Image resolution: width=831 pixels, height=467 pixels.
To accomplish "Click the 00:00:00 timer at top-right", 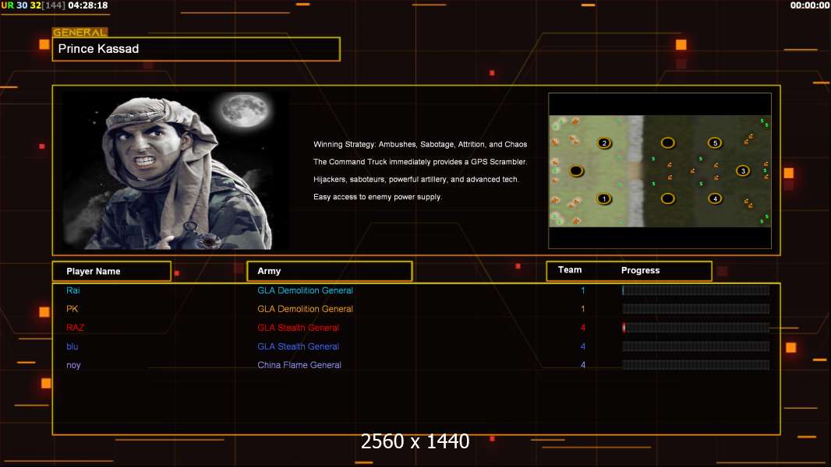I will coord(810,5).
